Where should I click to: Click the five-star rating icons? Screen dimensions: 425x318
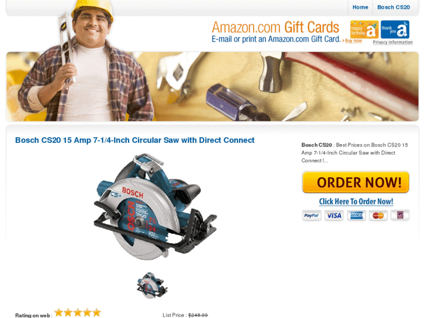click(78, 313)
